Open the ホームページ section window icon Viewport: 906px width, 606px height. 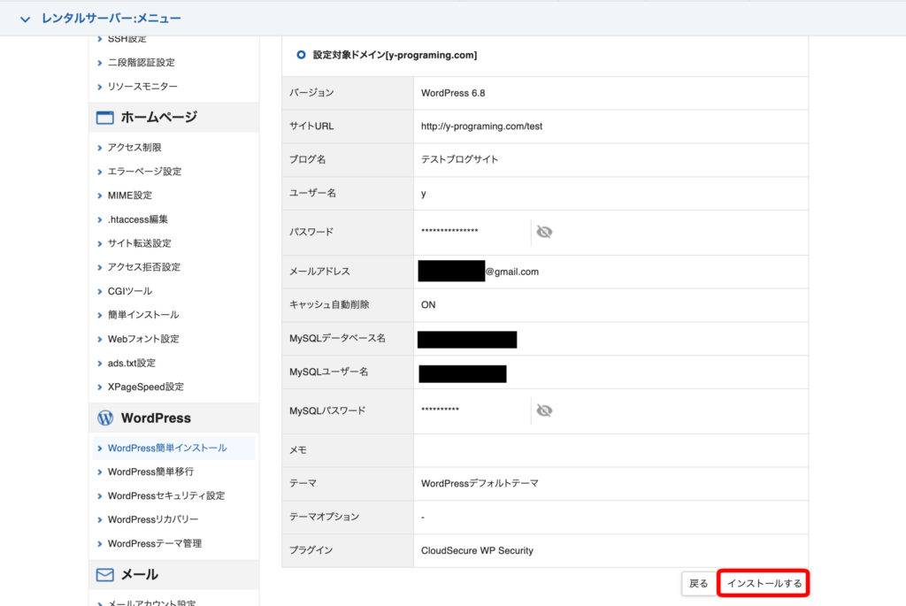(104, 118)
